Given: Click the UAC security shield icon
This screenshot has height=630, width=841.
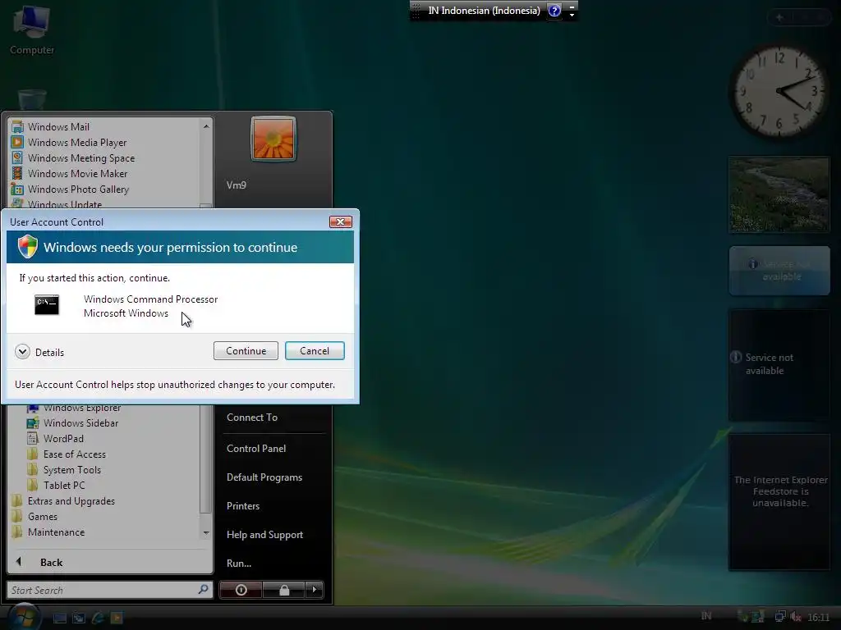Looking at the screenshot, I should coord(27,246).
